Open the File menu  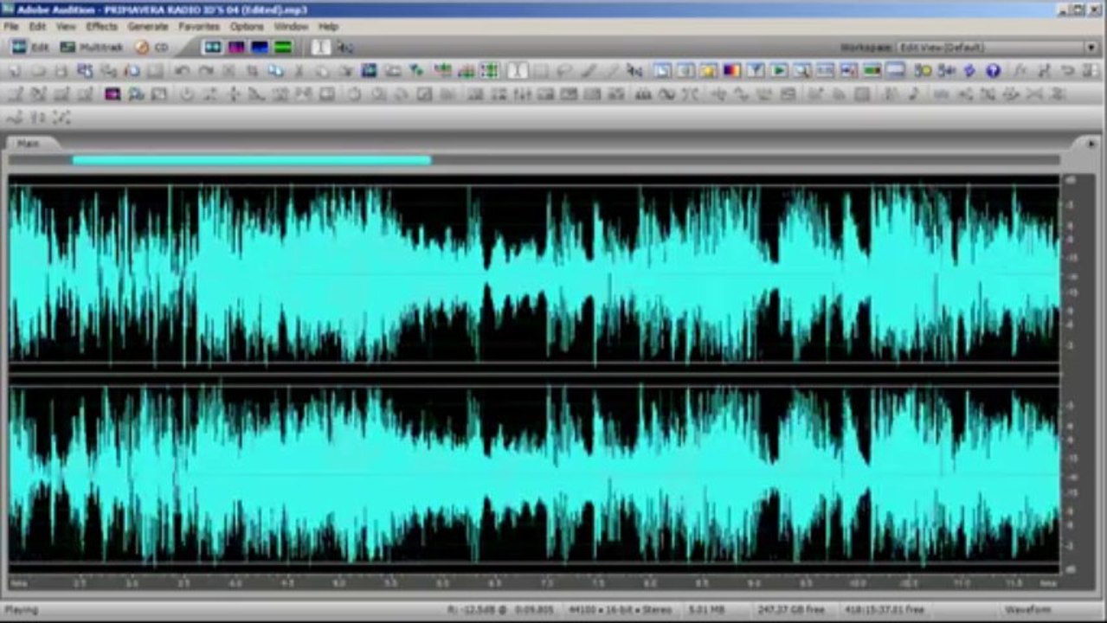(x=10, y=27)
